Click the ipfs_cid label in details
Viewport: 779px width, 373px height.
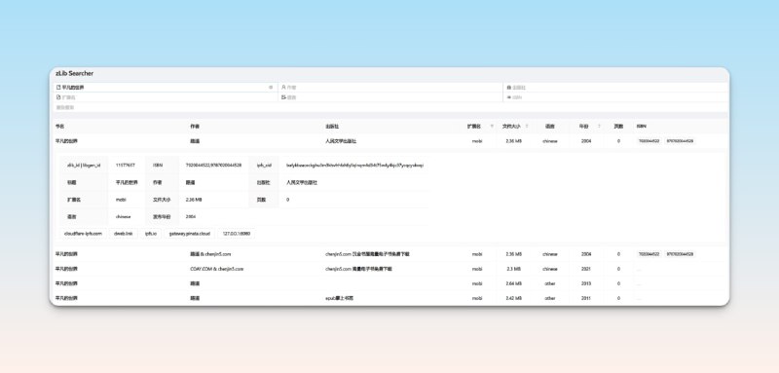264,165
